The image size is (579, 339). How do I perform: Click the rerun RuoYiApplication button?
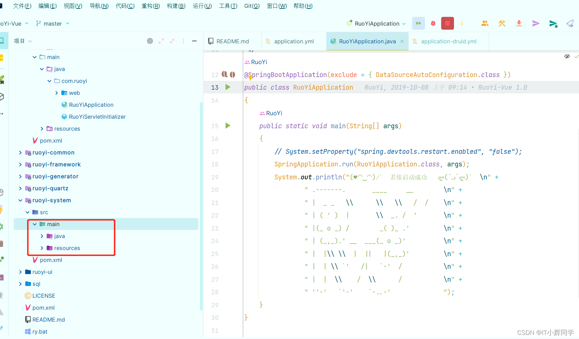(418, 23)
